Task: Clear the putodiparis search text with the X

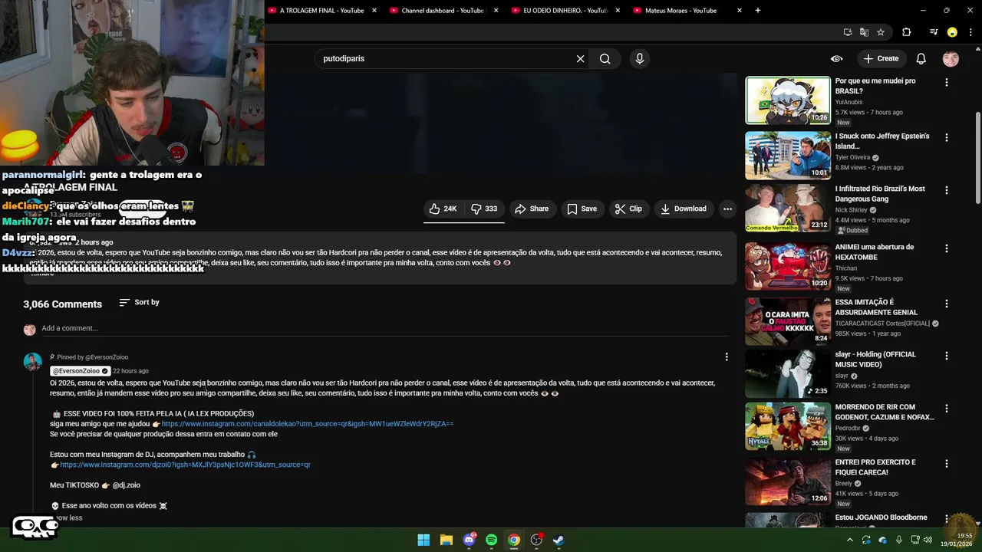Action: point(580,58)
